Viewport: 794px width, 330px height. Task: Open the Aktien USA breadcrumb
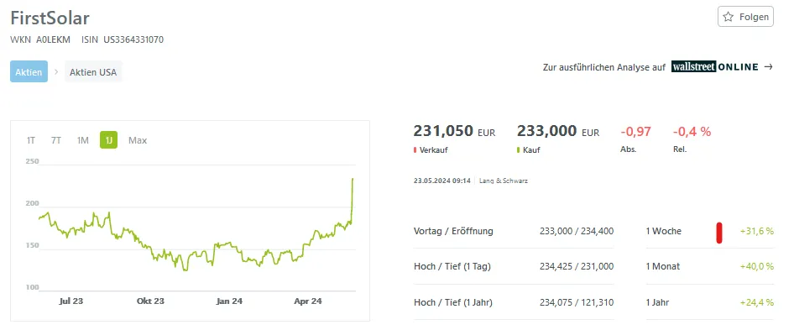[x=93, y=71]
